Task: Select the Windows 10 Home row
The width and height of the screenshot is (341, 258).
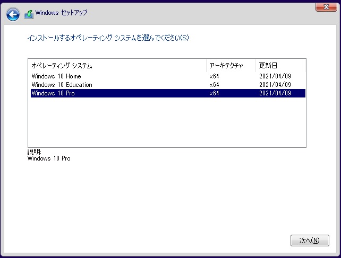Action: coord(168,76)
